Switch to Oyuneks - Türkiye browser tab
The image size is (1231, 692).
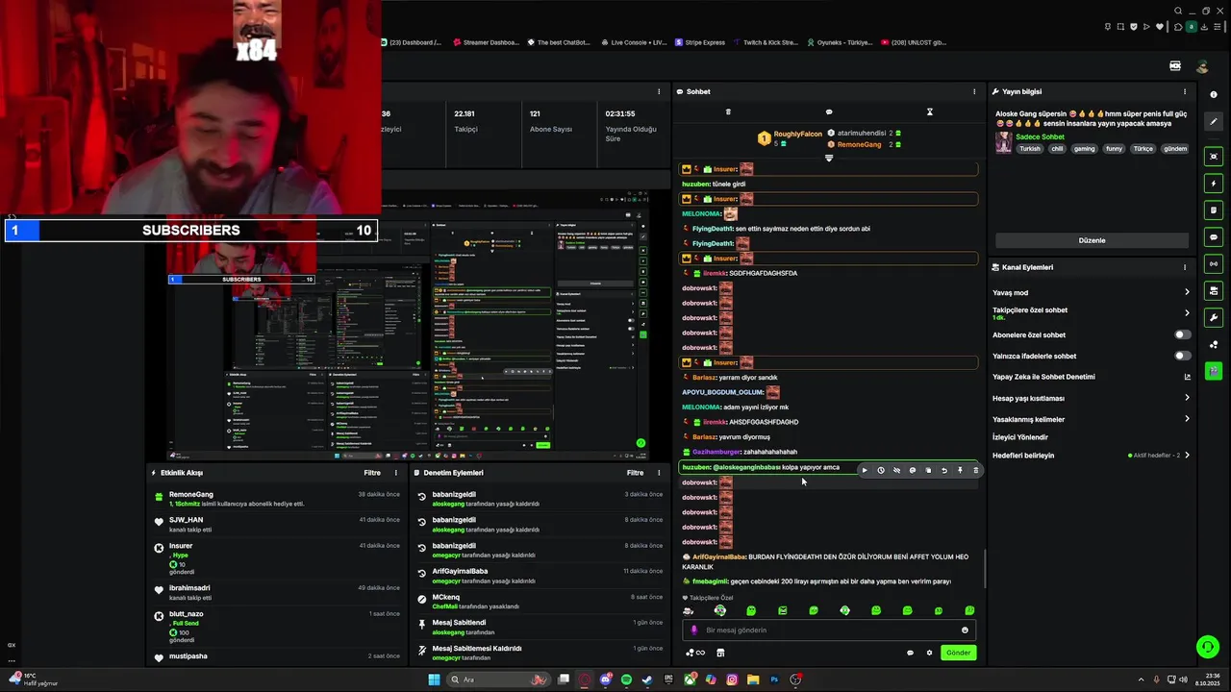pyautogui.click(x=840, y=42)
